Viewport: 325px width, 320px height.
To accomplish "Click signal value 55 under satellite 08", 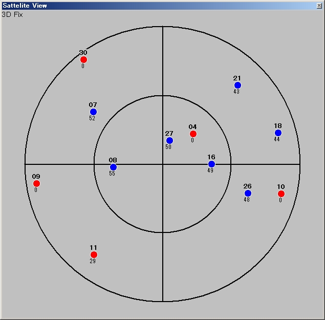I will coord(112,174).
